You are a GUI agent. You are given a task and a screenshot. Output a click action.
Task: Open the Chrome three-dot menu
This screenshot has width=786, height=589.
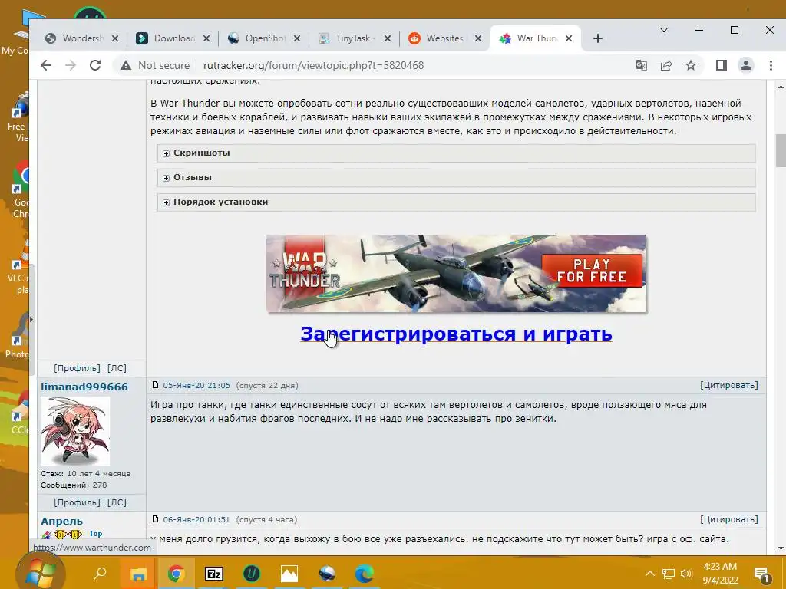click(771, 66)
